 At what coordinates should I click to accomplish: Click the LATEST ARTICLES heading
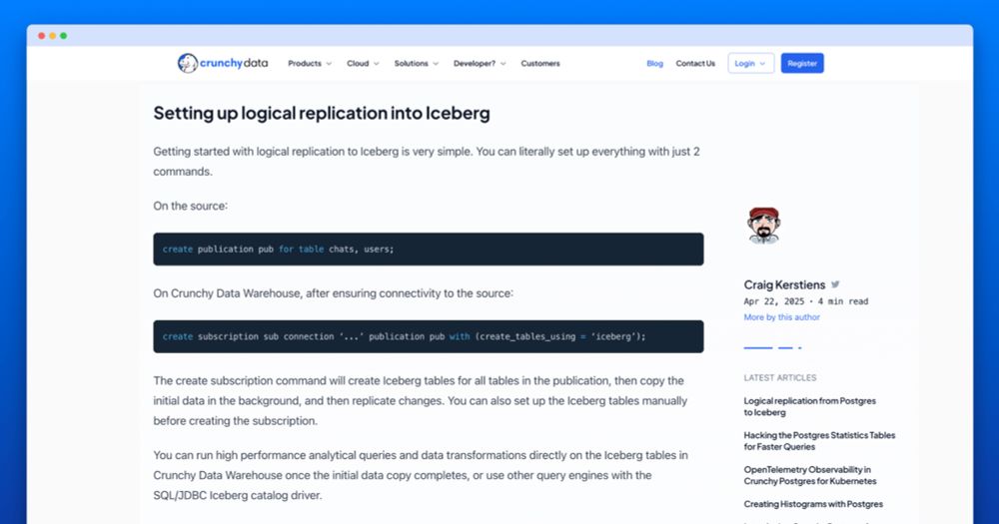coord(780,377)
